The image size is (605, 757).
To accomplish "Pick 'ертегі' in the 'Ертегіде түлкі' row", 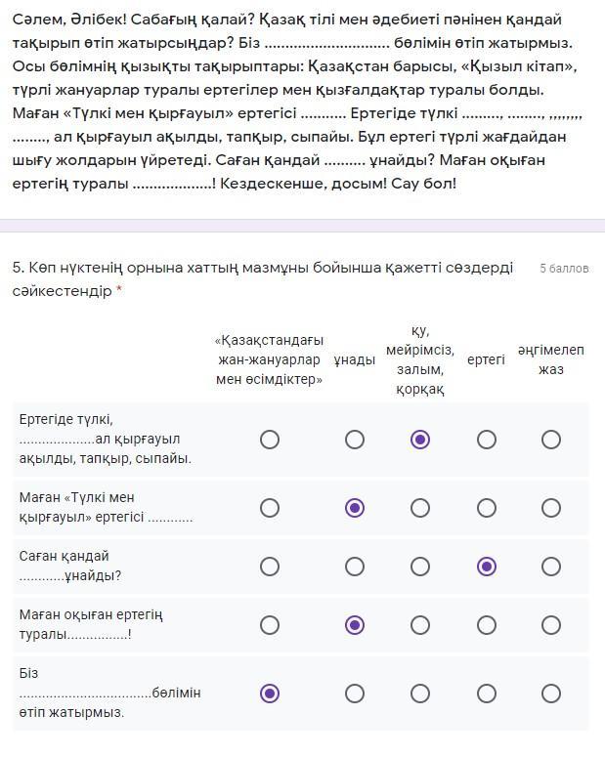I will 487,440.
